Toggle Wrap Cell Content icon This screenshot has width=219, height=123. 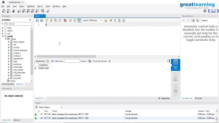109,61
